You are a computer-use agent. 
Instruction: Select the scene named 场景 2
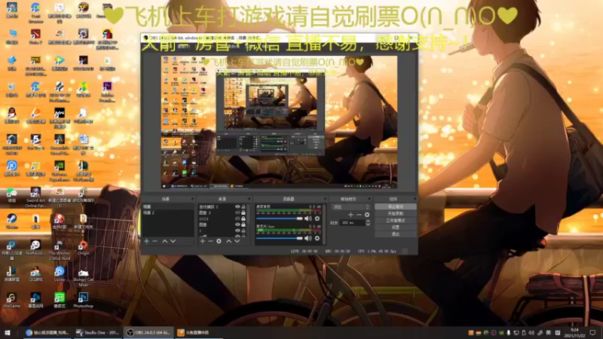point(168,212)
